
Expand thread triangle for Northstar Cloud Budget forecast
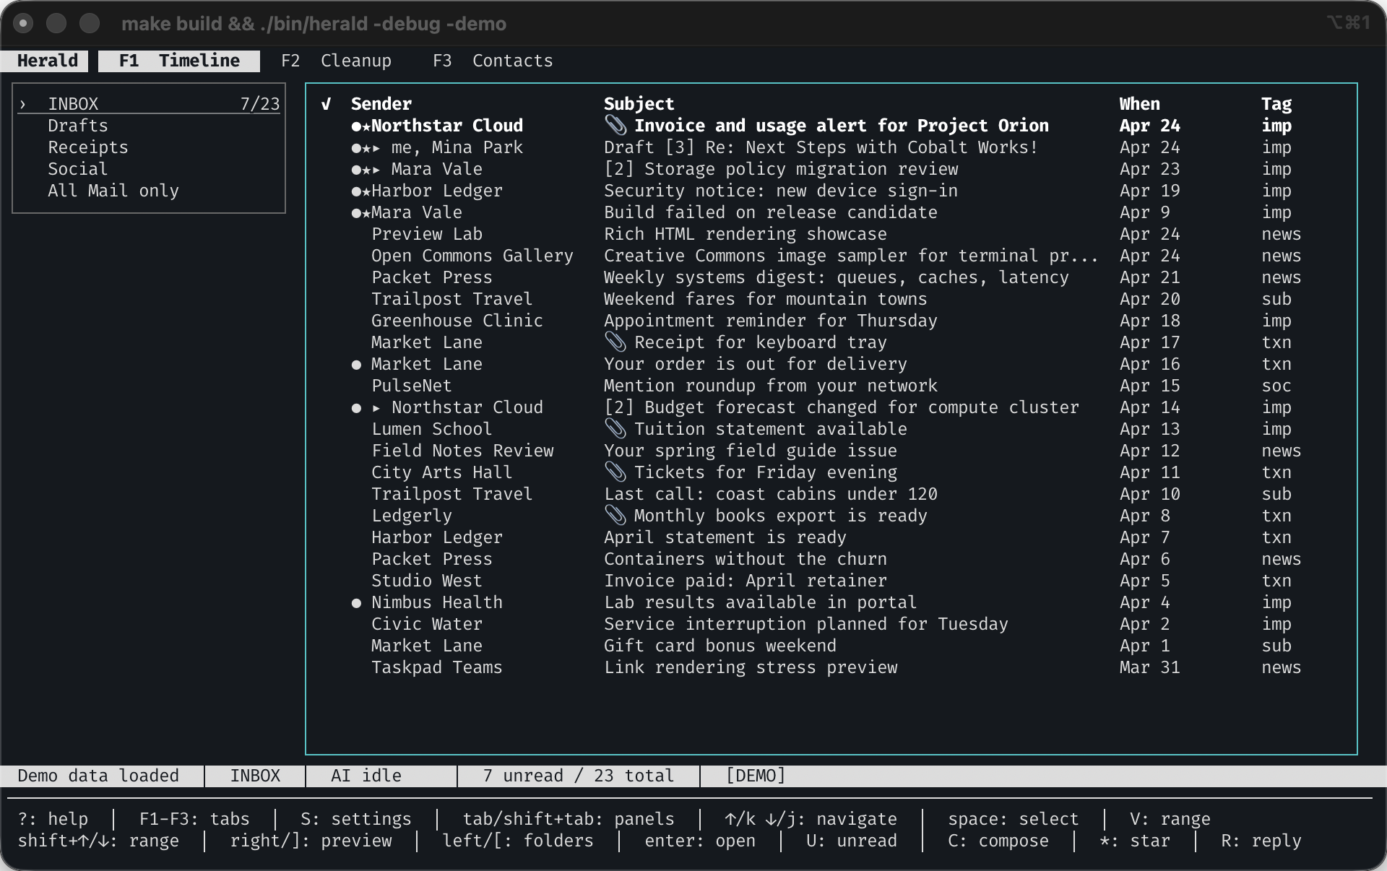coord(376,408)
